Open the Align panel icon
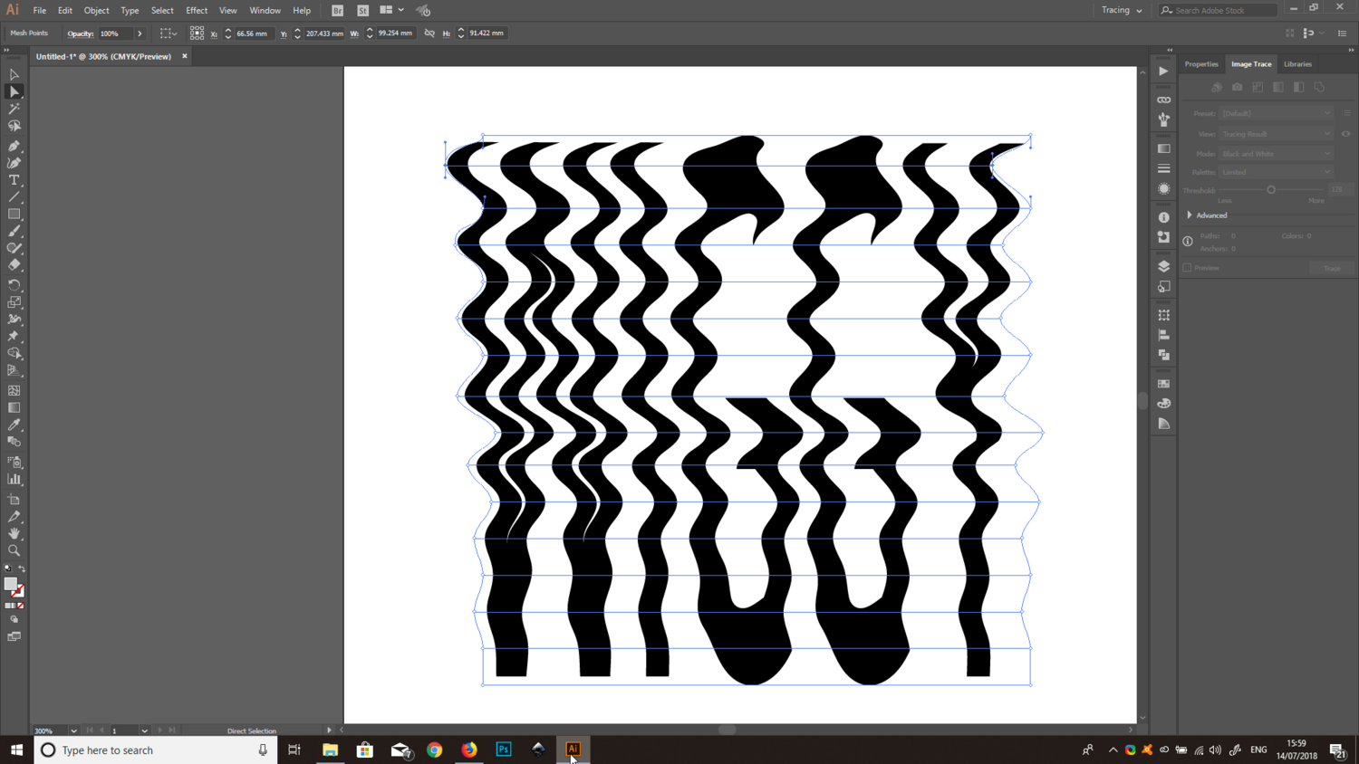 (x=1164, y=335)
